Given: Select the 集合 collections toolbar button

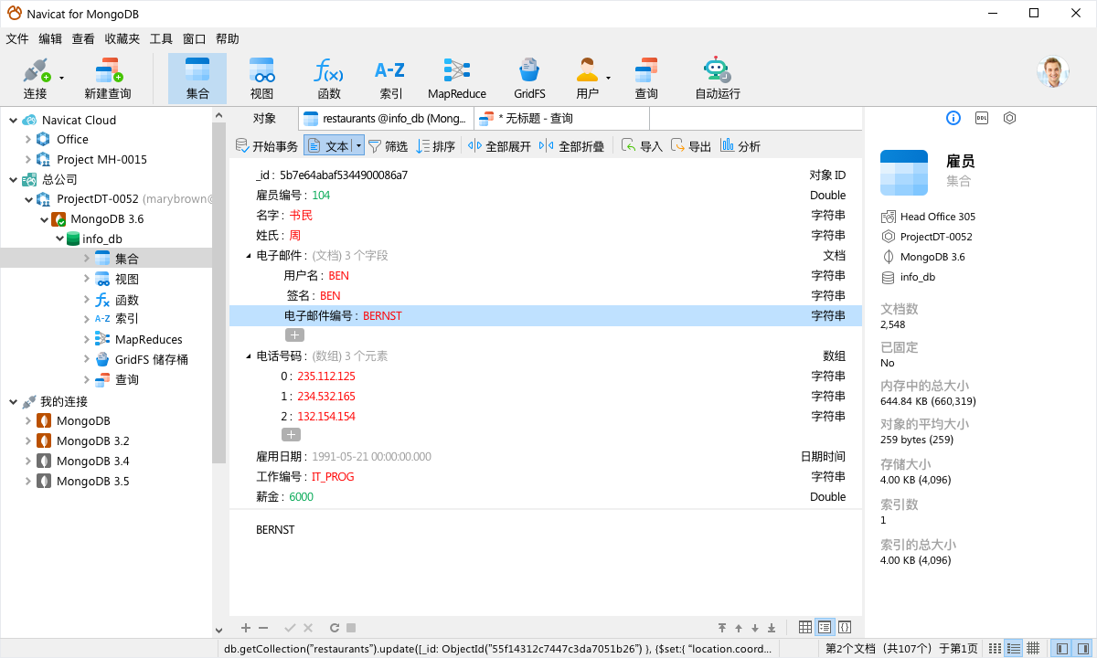Looking at the screenshot, I should point(197,79).
